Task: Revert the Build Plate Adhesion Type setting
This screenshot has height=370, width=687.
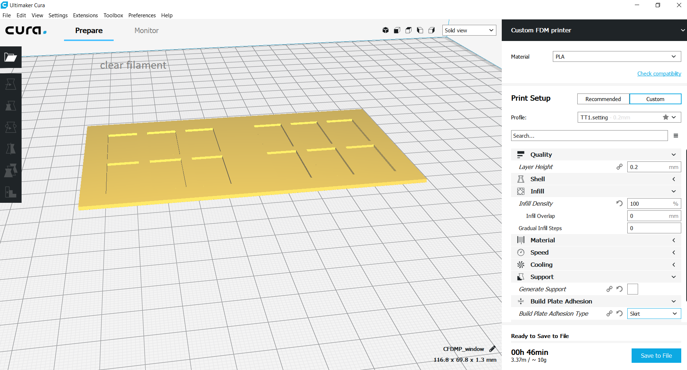Action: coord(619,314)
